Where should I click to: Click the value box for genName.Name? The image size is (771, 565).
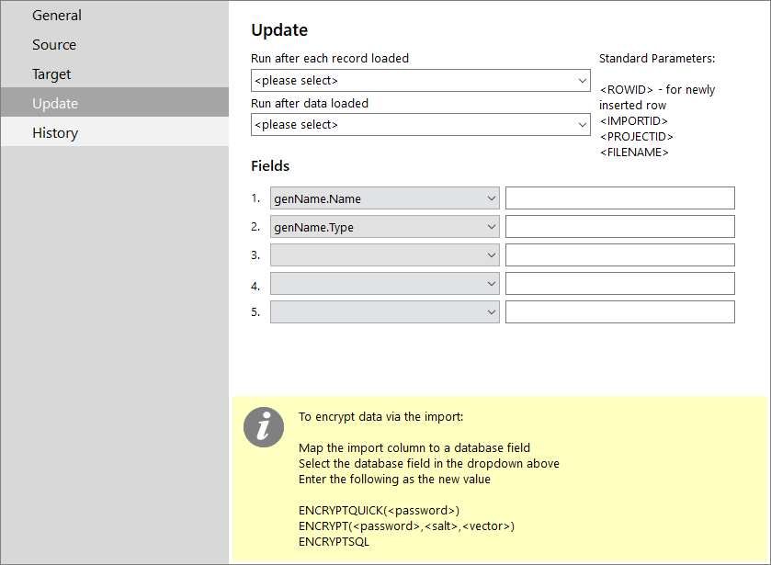[620, 198]
